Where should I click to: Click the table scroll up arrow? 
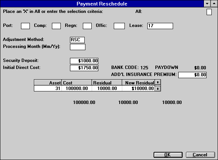point(158,82)
